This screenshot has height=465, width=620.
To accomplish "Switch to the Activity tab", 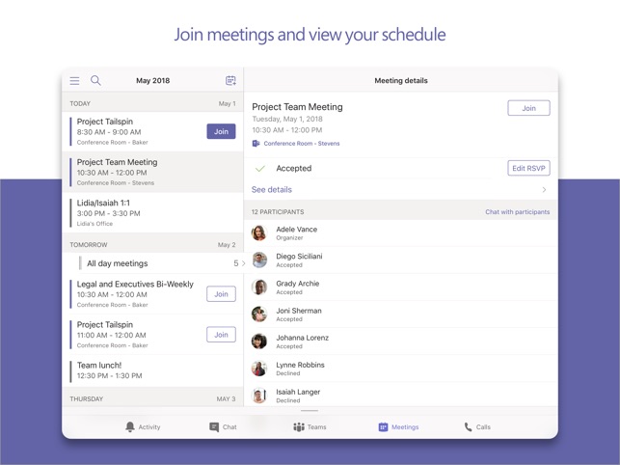I will tap(143, 427).
